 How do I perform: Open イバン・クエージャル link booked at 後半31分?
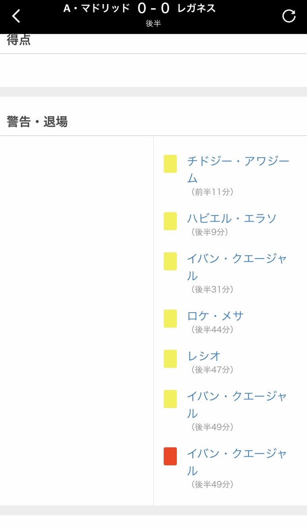(237, 267)
